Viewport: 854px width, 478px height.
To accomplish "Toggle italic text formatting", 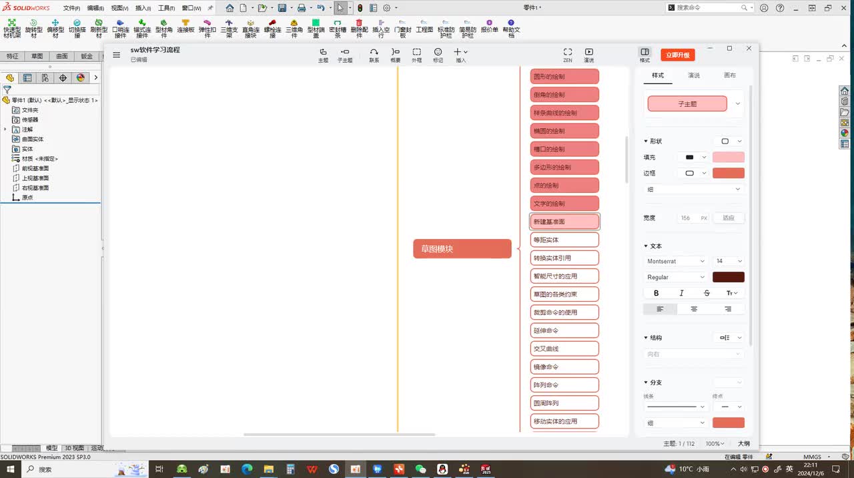I will click(x=681, y=293).
